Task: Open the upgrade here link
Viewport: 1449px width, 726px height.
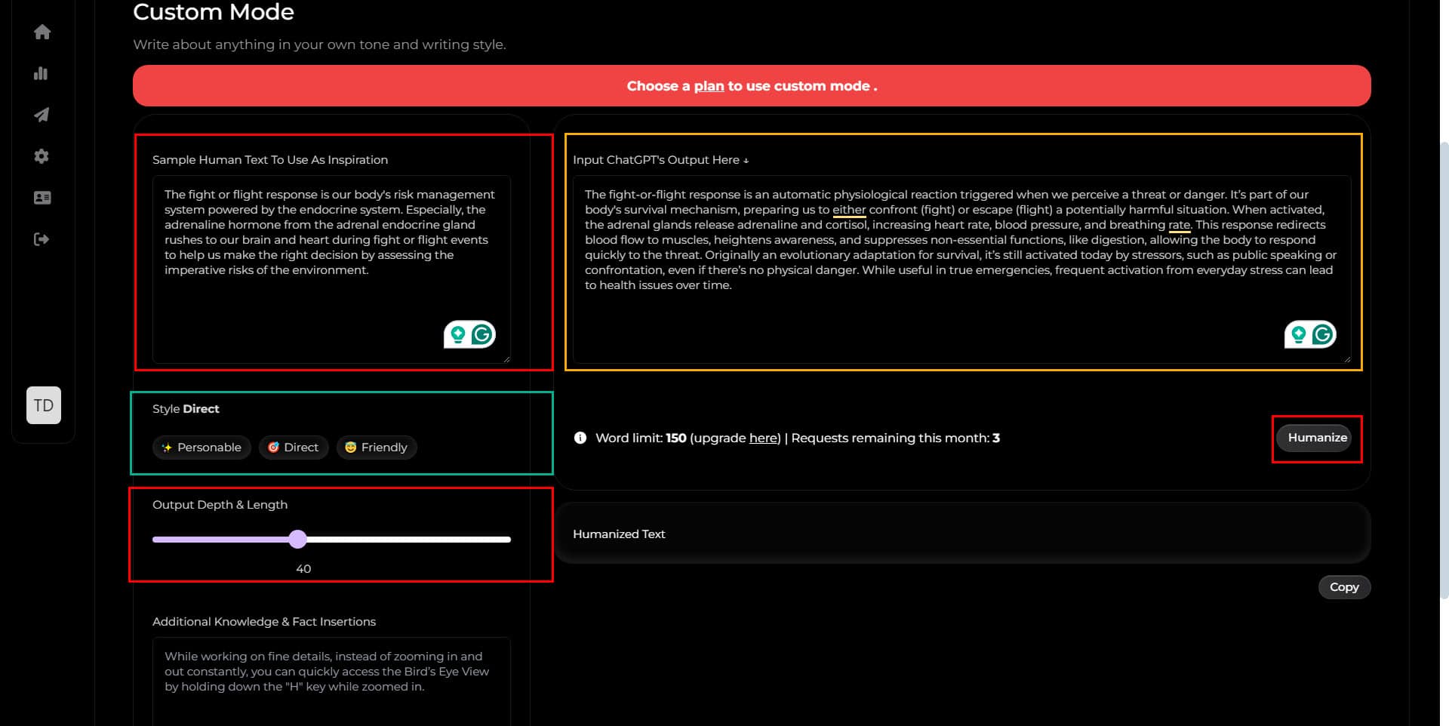Action: click(763, 438)
